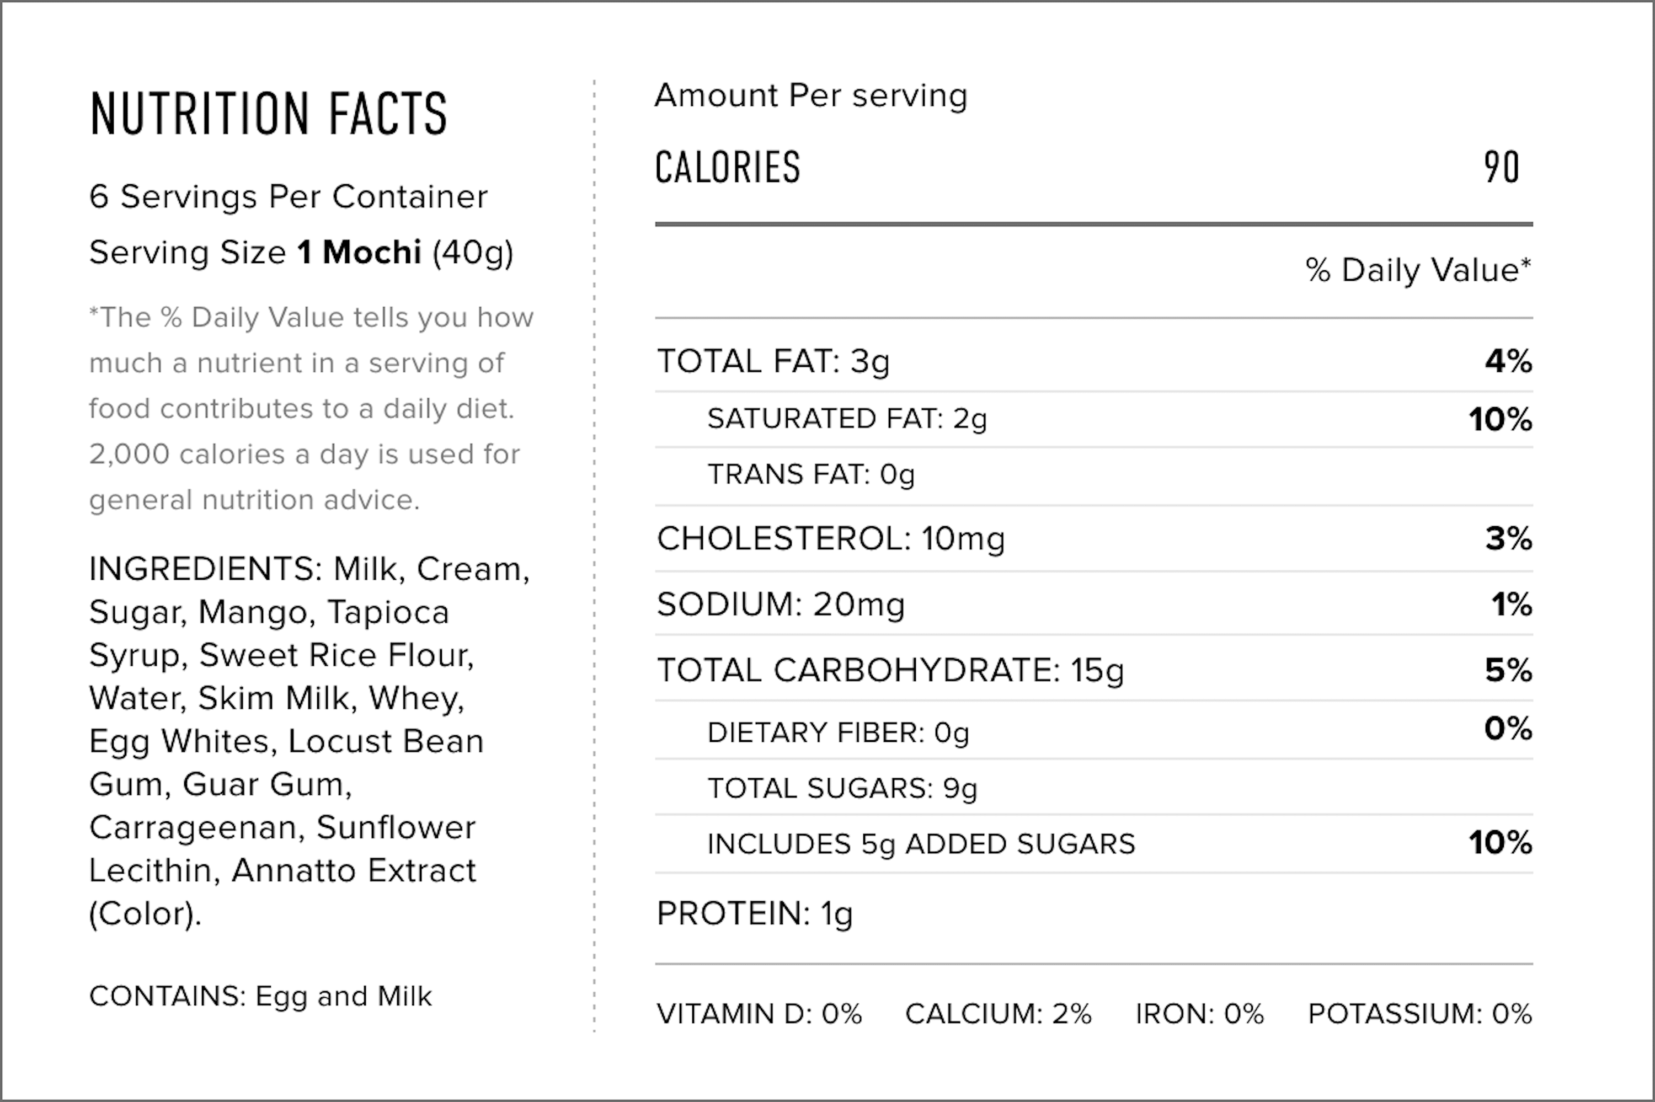1655x1102 pixels.
Task: Click the calories value 90
Action: pos(1502,167)
